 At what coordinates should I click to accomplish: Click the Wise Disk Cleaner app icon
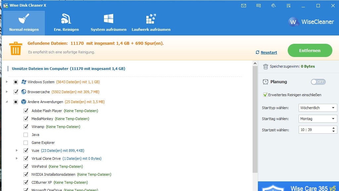(6, 5)
